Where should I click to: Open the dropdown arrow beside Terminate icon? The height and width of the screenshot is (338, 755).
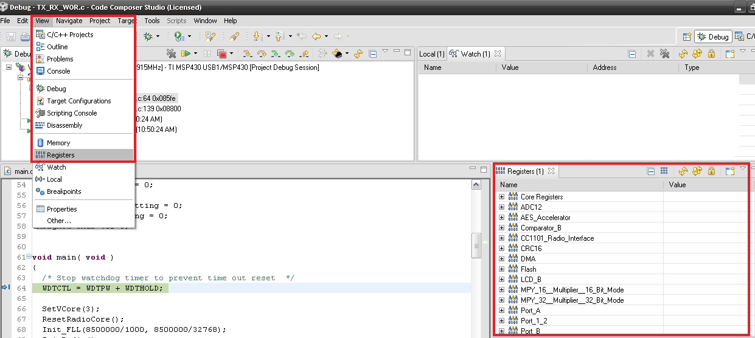coord(232,54)
